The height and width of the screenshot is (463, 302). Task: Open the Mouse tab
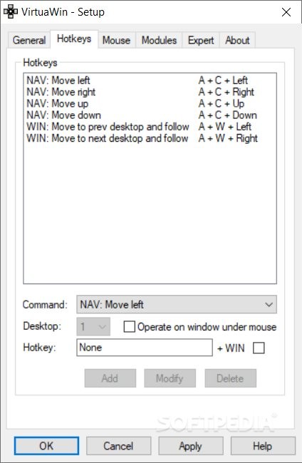pyautogui.click(x=116, y=40)
